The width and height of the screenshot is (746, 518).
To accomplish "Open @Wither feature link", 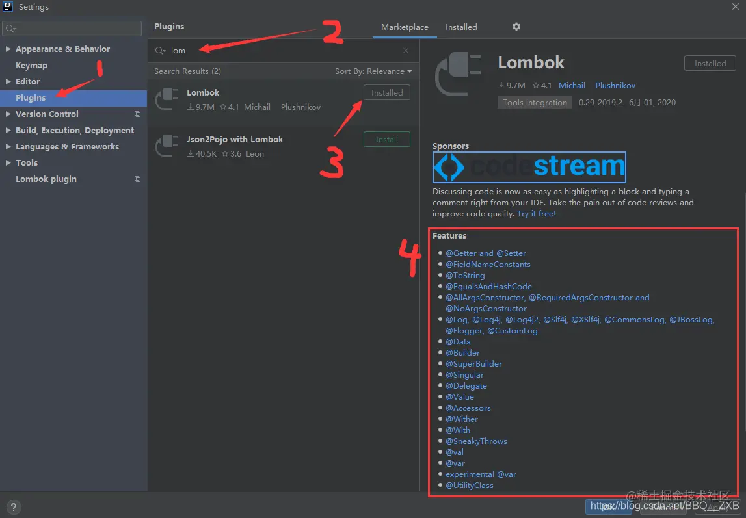I will coord(462,419).
